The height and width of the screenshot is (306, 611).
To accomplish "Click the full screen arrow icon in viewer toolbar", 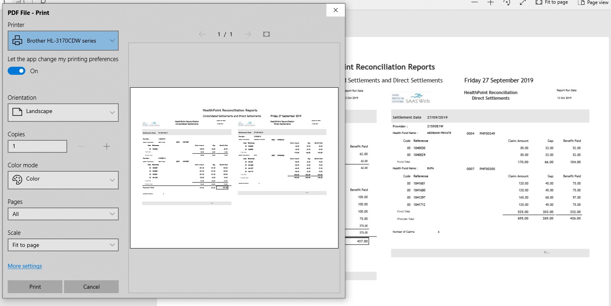I will (523, 2).
